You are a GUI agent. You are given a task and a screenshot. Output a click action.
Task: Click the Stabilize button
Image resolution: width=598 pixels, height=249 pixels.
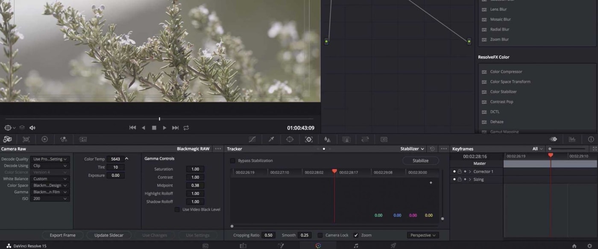click(420, 161)
